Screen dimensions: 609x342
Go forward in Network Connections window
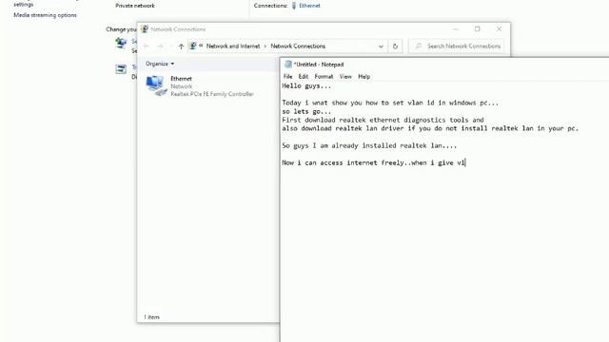[160, 47]
